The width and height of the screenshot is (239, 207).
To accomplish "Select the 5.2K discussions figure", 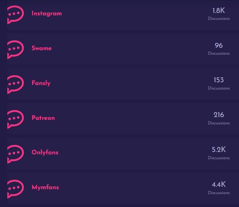I will pos(219,150).
